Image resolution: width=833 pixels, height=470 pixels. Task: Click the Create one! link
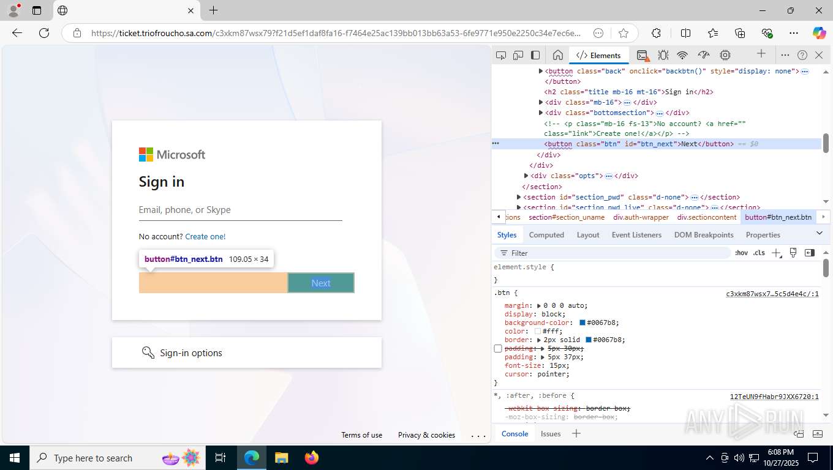click(205, 236)
